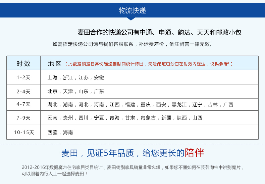
Task: Click the blue 麦田，见证5年品质 slogan
Action: click(123, 153)
